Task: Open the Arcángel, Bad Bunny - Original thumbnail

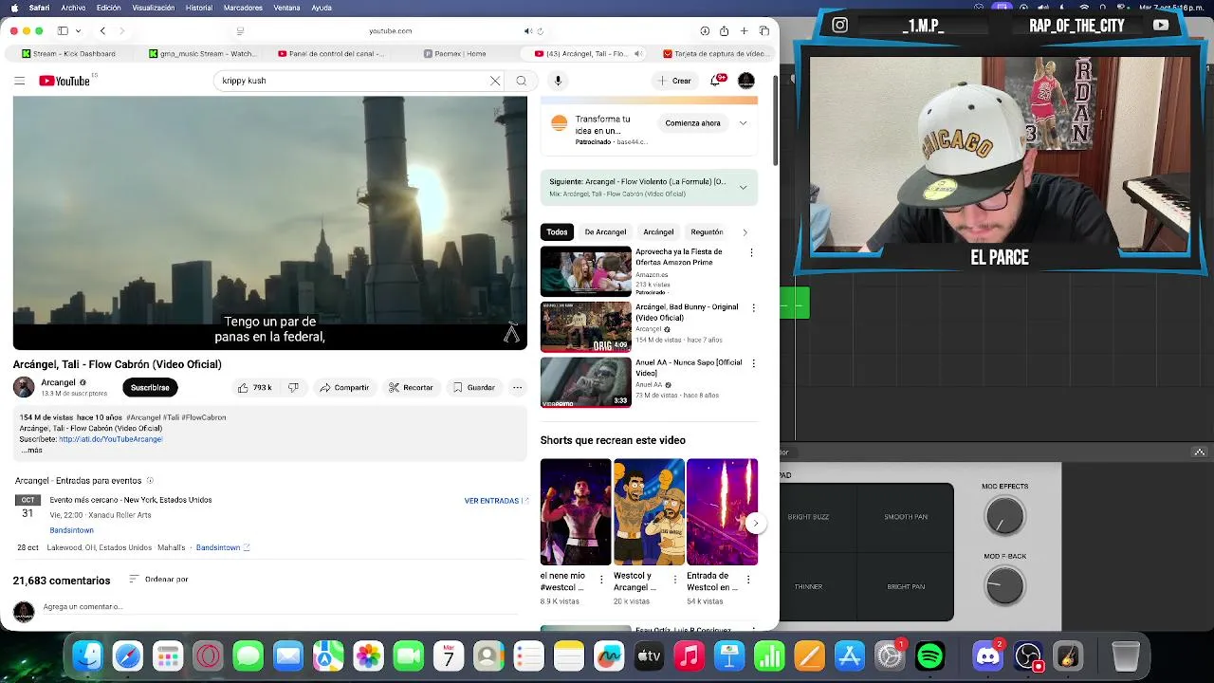Action: pyautogui.click(x=585, y=326)
